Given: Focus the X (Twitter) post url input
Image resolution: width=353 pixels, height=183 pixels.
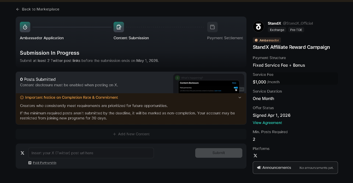Looking at the screenshot, I should (91, 153).
